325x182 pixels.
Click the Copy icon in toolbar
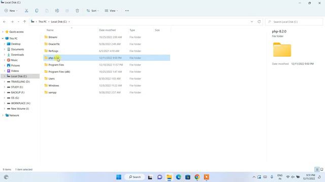click(37, 11)
